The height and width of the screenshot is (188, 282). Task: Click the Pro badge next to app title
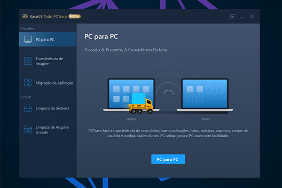point(75,16)
